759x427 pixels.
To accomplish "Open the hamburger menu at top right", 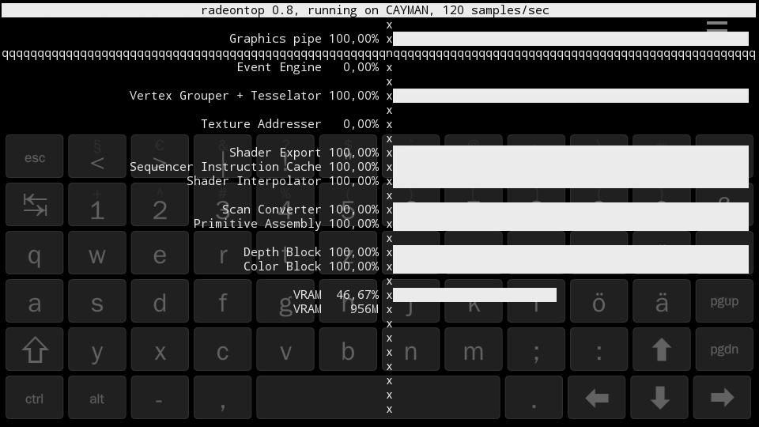I will click(716, 28).
